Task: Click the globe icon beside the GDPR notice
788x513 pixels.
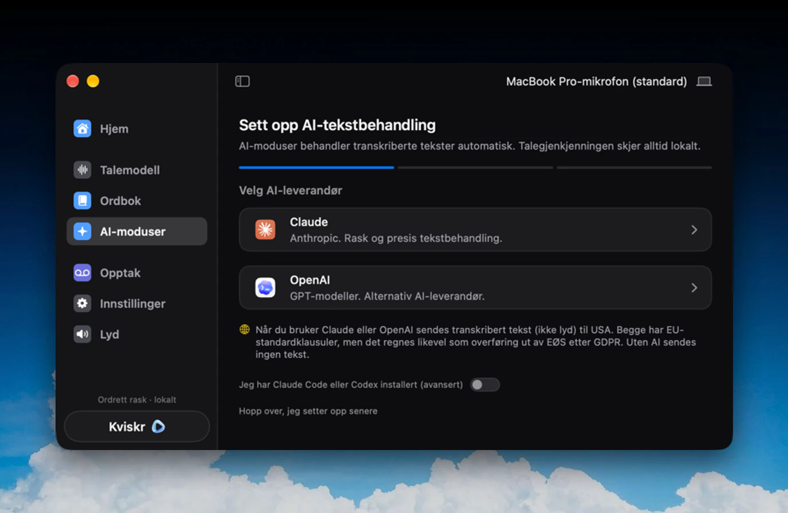Action: (245, 330)
